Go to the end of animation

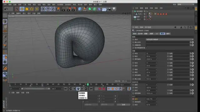[91, 89]
